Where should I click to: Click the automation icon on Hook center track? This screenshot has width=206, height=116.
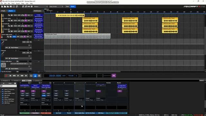[23, 21]
